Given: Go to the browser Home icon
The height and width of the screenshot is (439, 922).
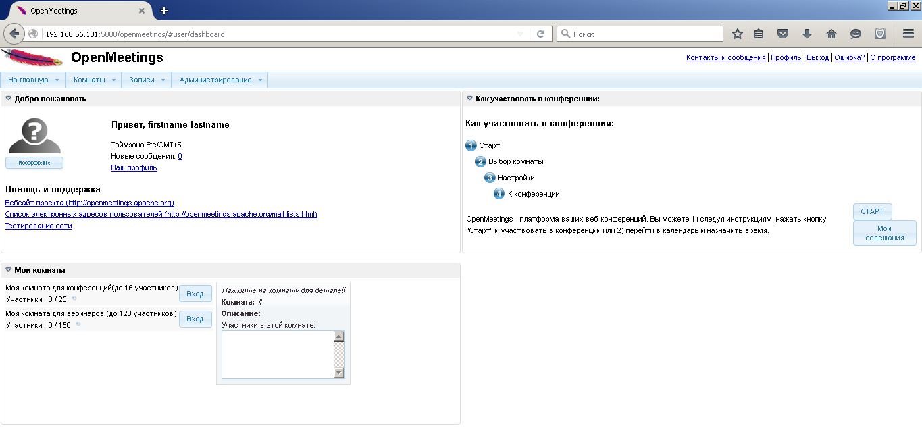Looking at the screenshot, I should pyautogui.click(x=831, y=34).
